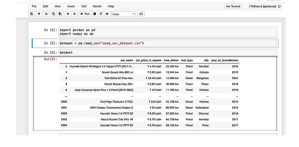299x147 pixels.
Task: Click into the pd.read_csv code cell
Action: click(x=168, y=43)
